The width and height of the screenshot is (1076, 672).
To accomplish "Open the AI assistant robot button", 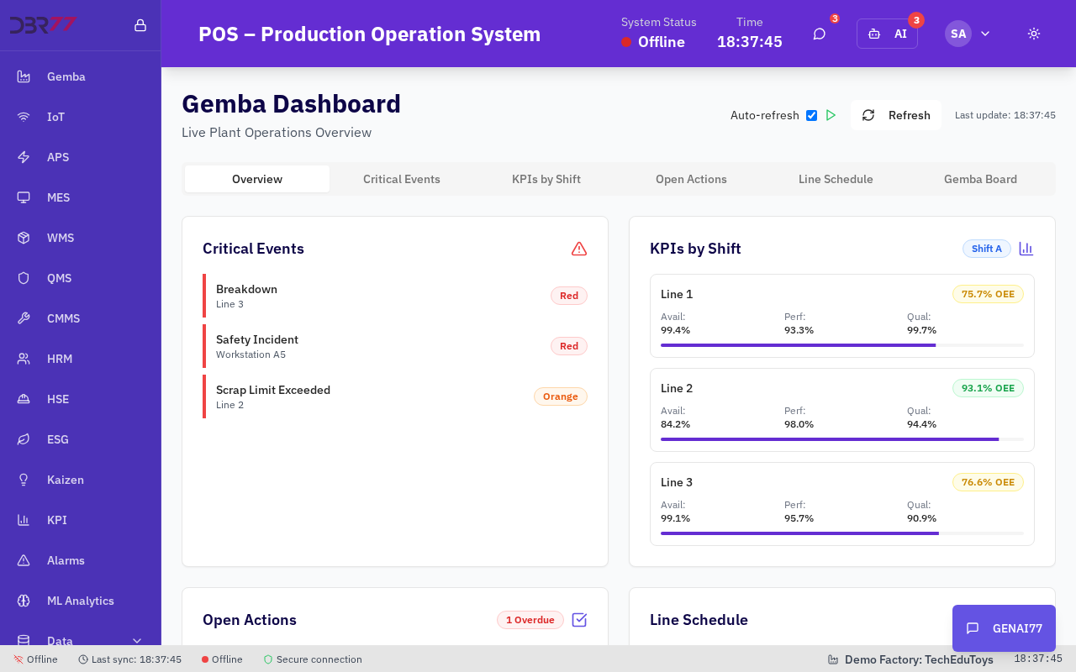I will (x=887, y=34).
